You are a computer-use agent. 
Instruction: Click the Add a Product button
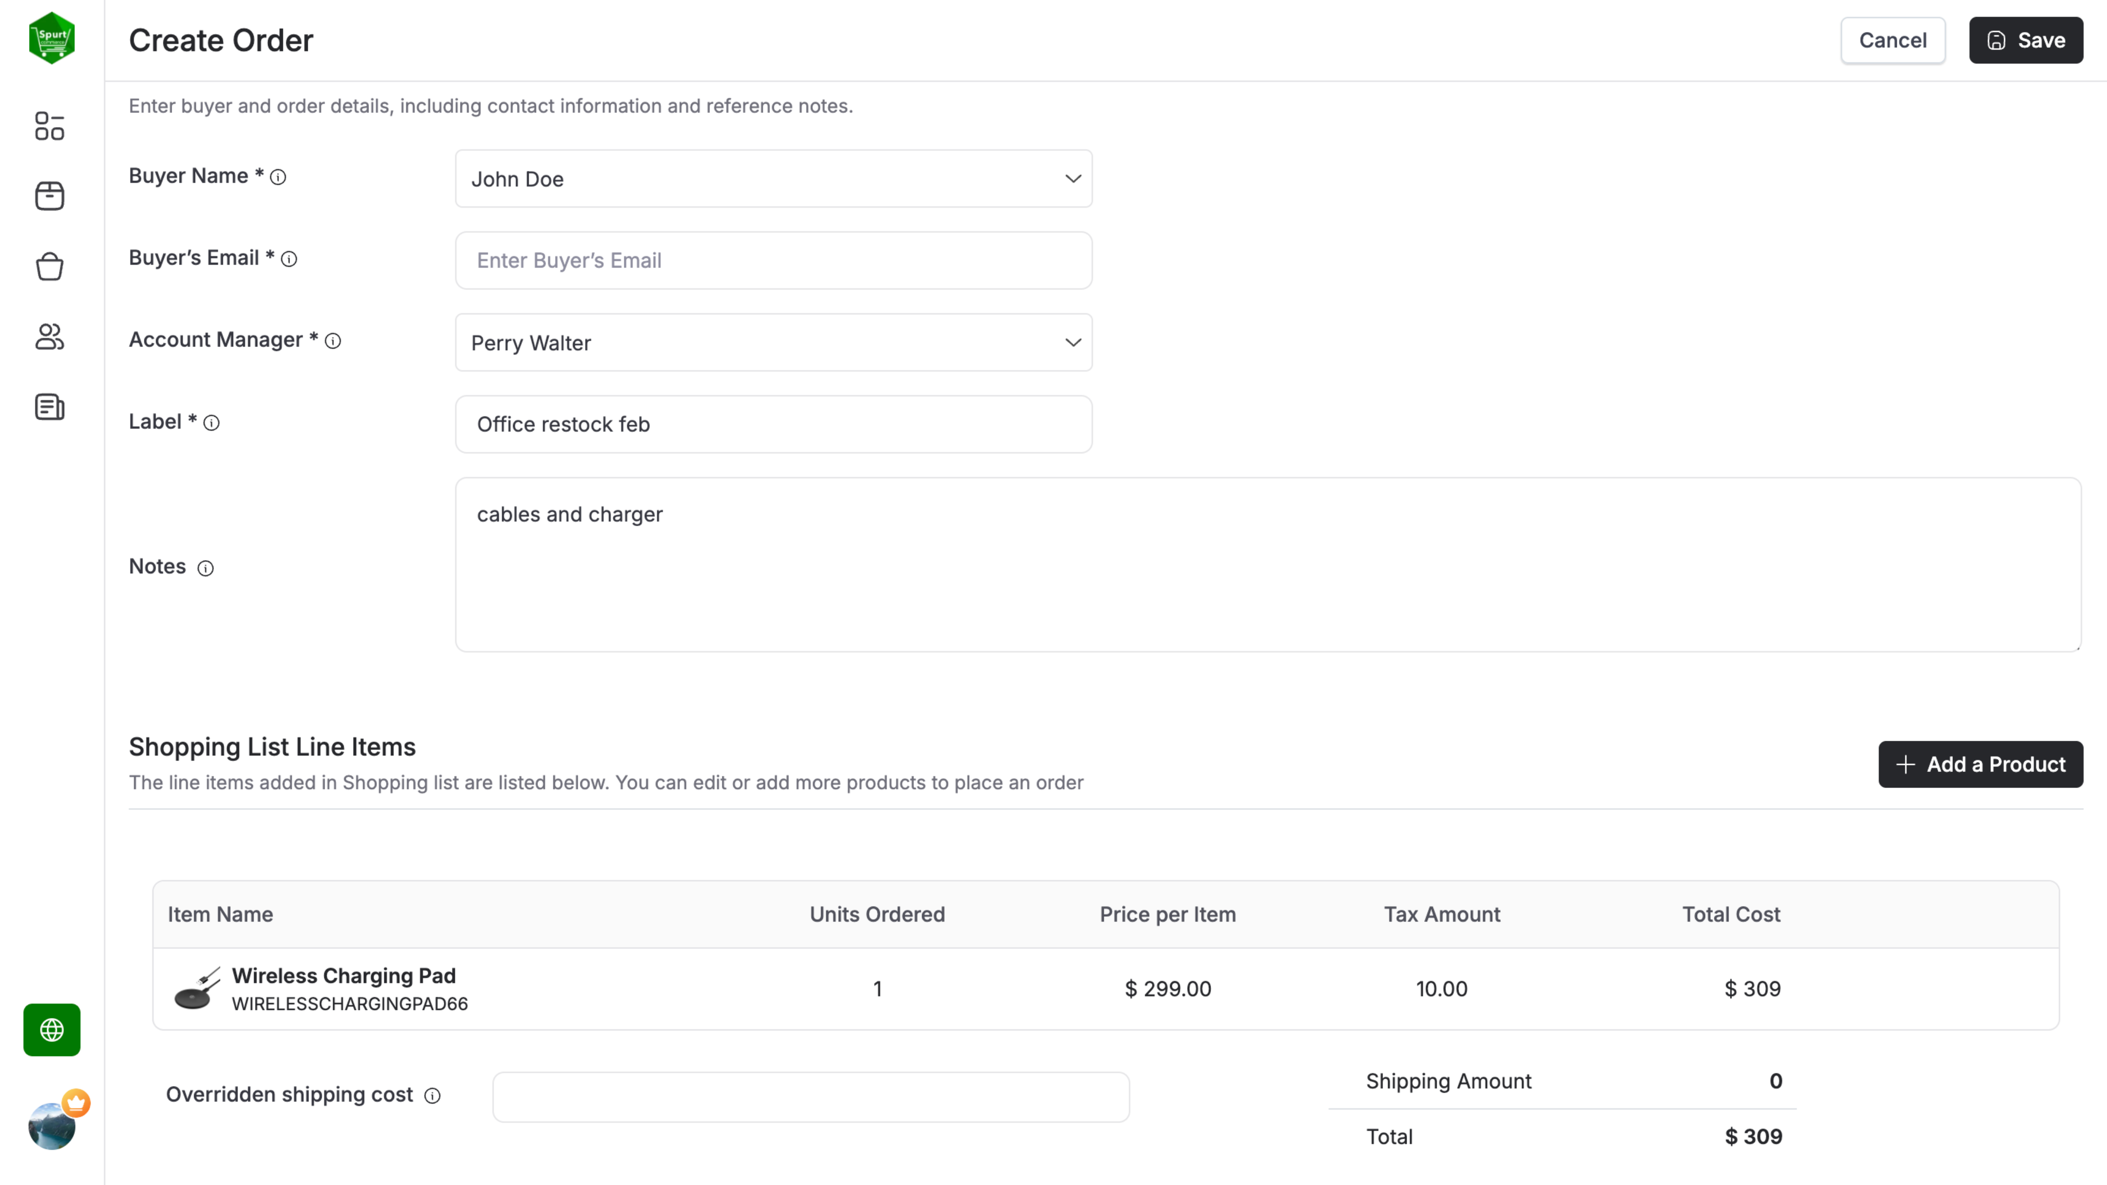[1979, 764]
